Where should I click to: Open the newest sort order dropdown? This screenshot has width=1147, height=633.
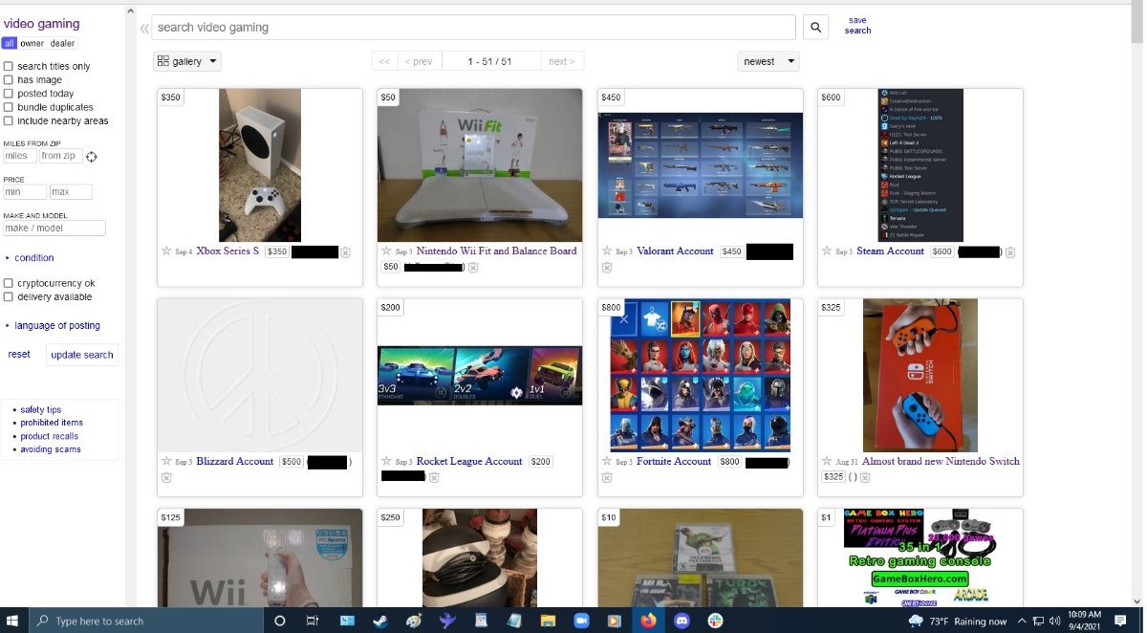(768, 61)
